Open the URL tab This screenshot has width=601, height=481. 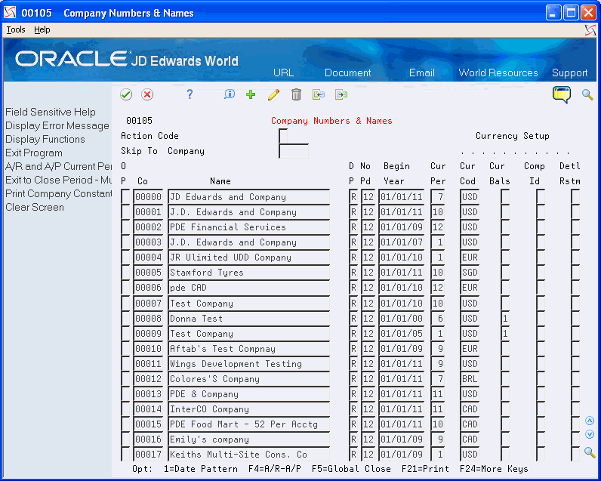284,72
